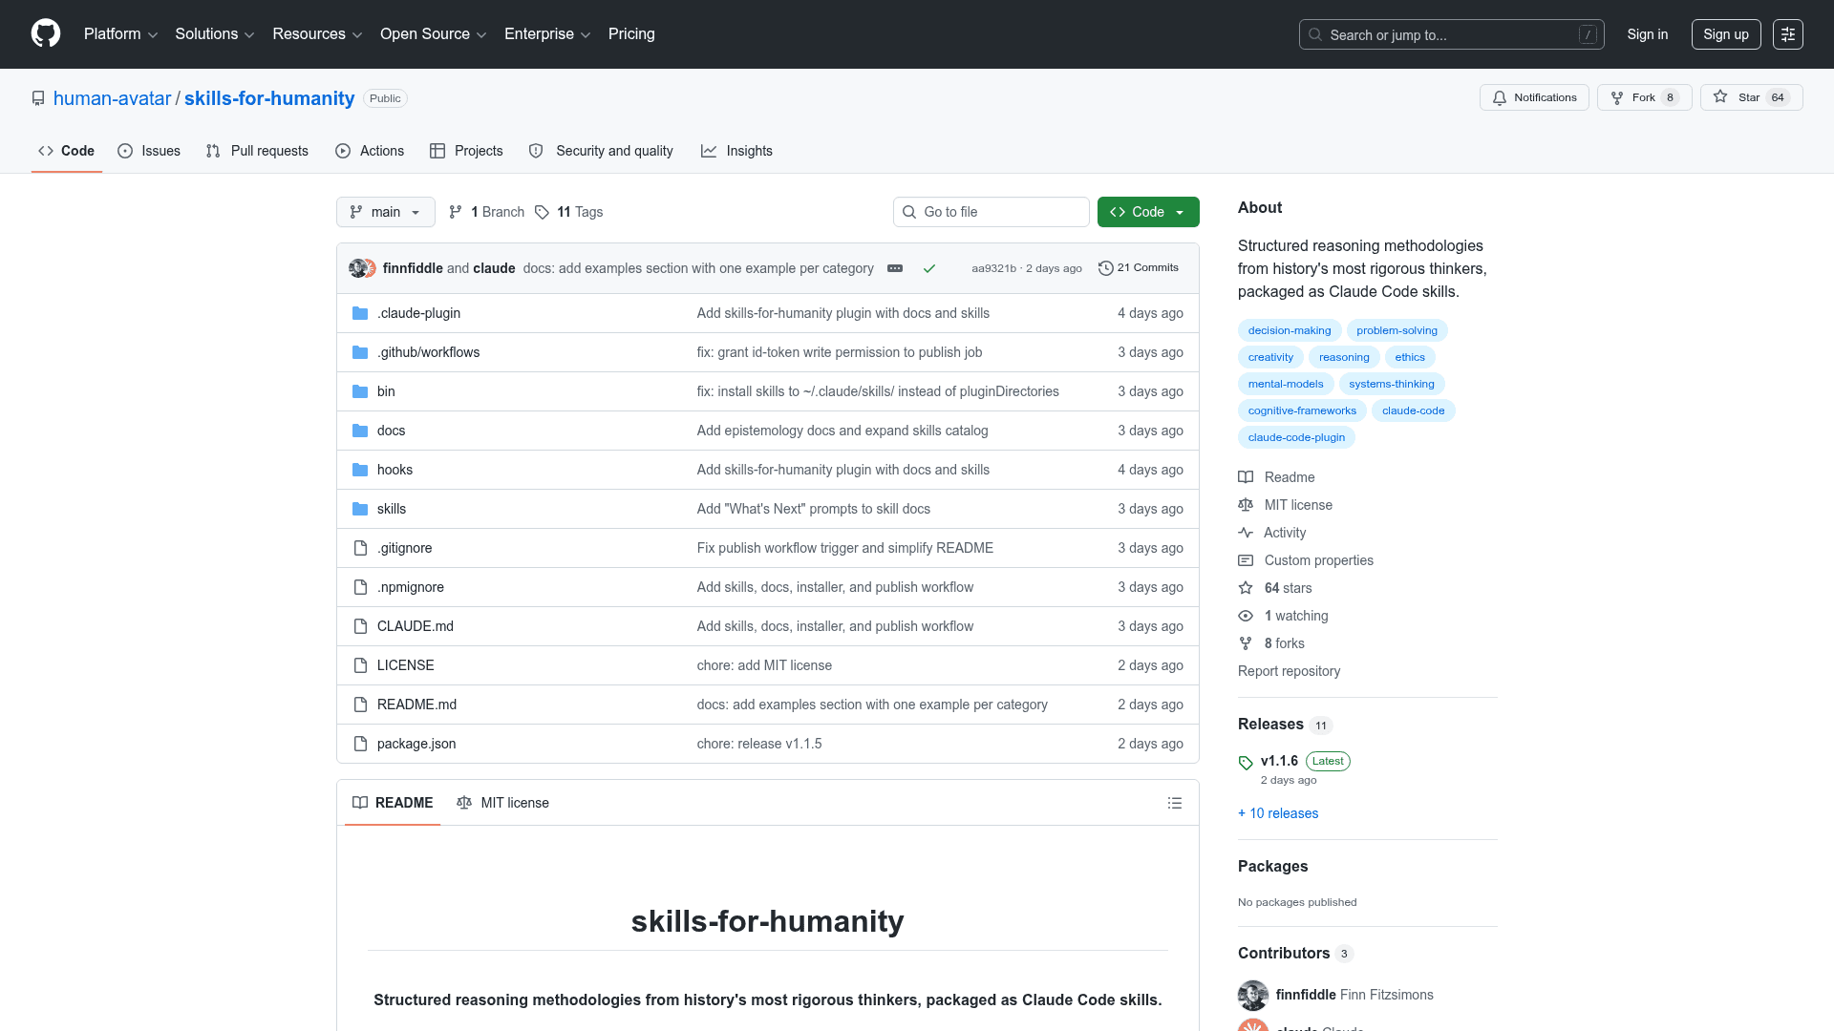Open the Insights tab

[736, 151]
